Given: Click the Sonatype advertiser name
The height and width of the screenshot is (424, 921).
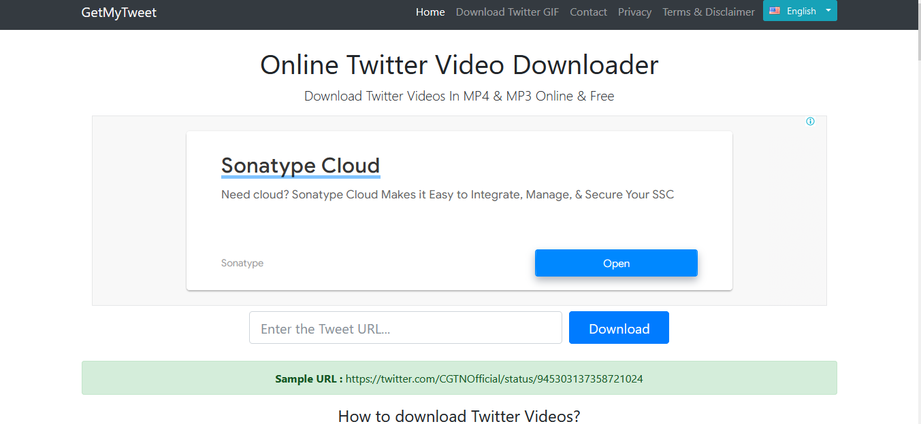Looking at the screenshot, I should [242, 263].
